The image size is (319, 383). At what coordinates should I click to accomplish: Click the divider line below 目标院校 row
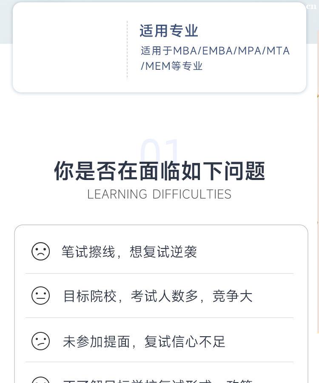[x=159, y=317]
